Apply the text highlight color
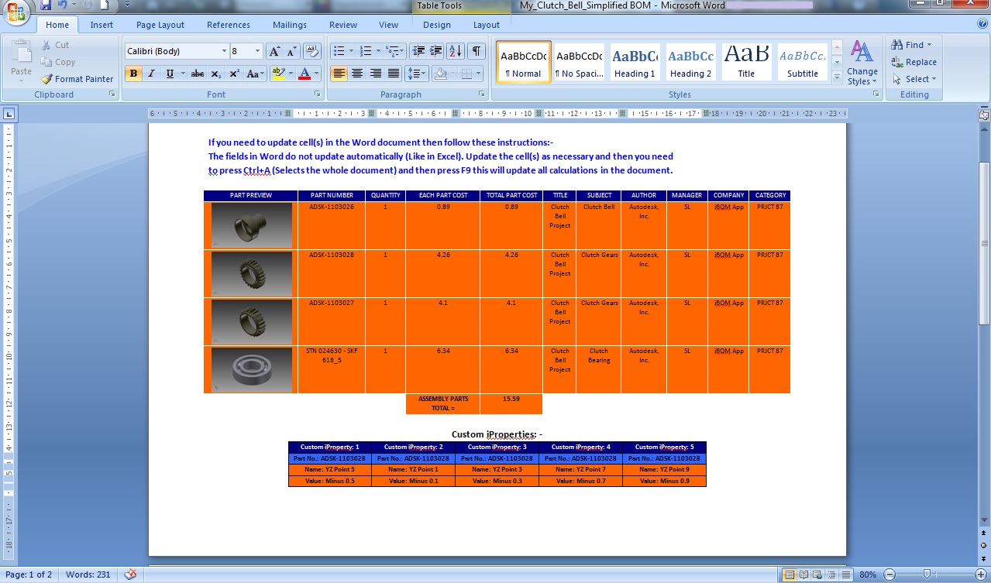 (277, 74)
